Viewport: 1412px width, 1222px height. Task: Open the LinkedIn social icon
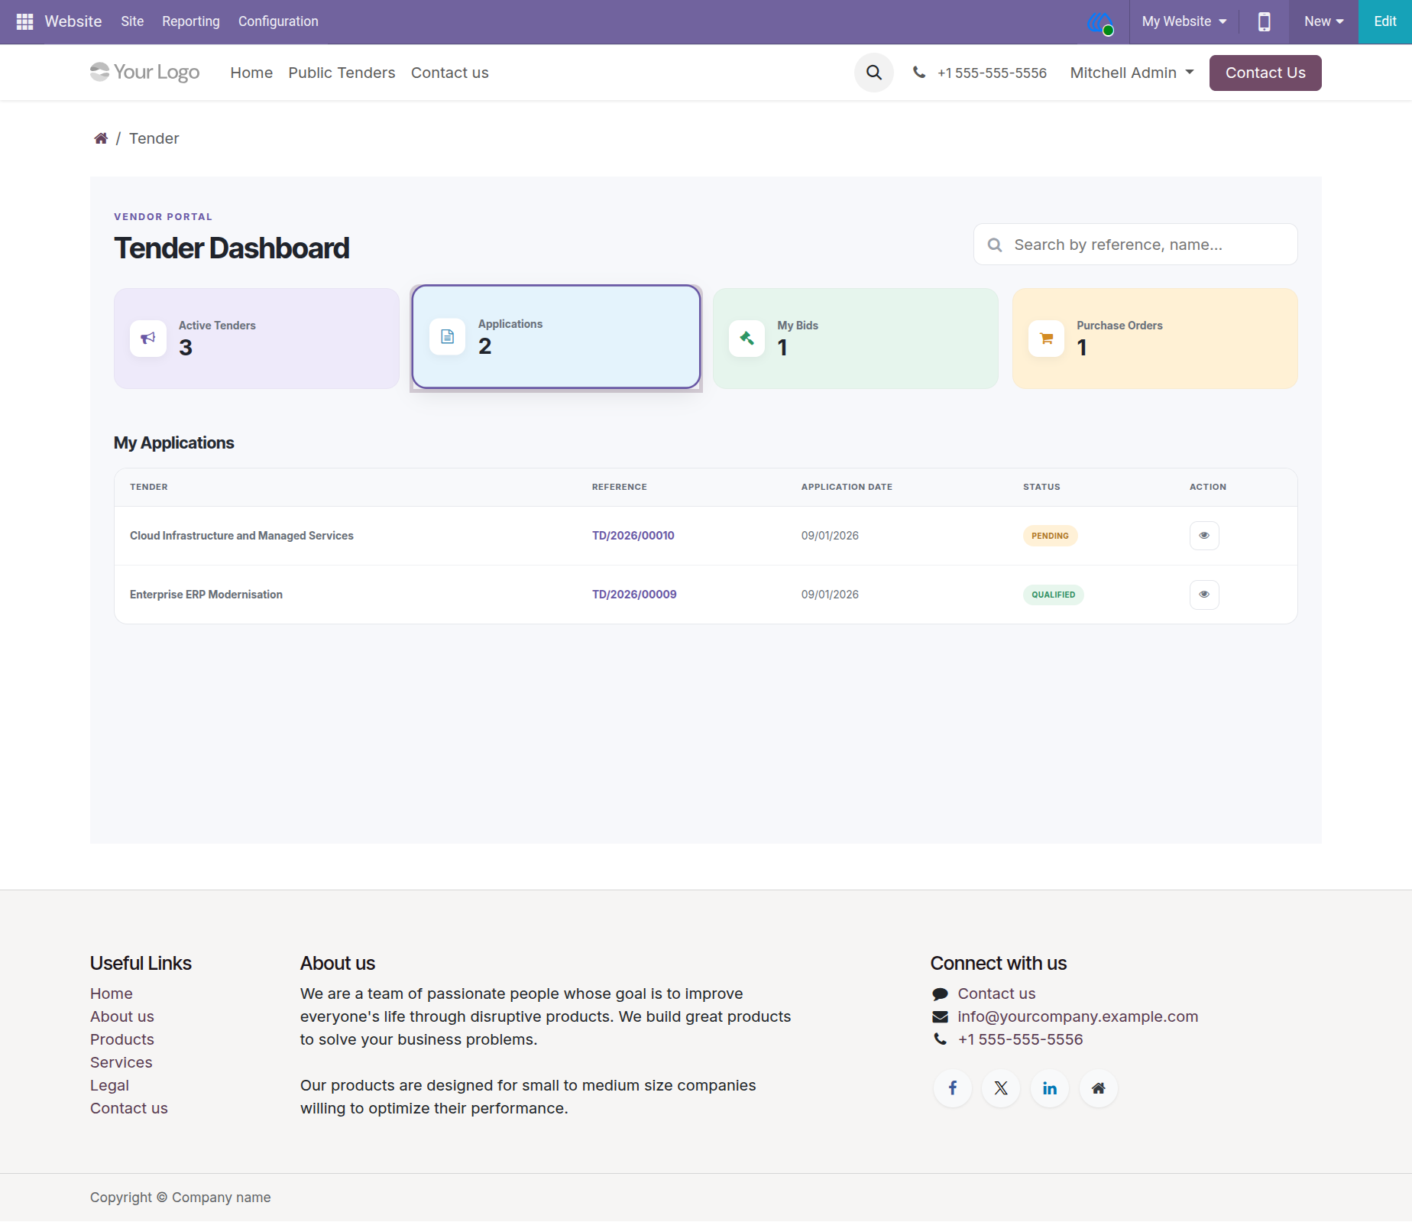click(x=1050, y=1088)
